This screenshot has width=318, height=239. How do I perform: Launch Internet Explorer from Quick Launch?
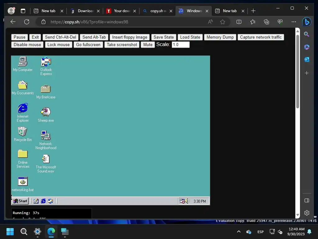point(43,201)
